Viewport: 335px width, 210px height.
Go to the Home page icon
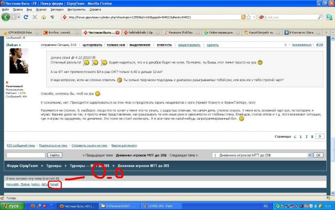coord(44,17)
